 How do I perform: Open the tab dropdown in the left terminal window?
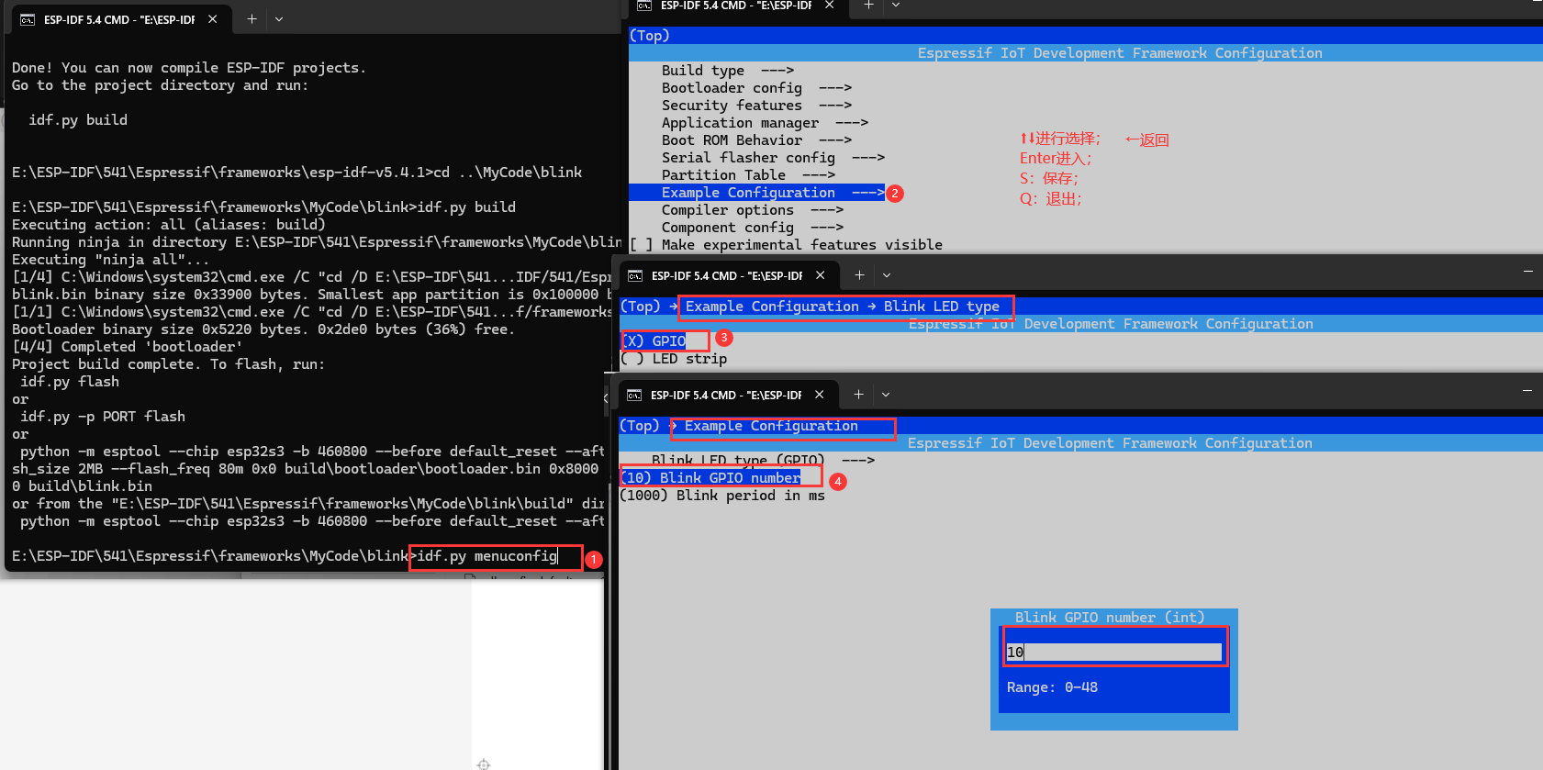pyautogui.click(x=279, y=19)
